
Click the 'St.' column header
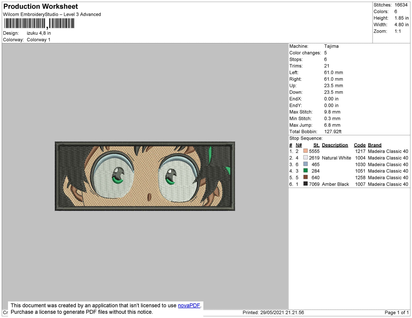(316, 145)
